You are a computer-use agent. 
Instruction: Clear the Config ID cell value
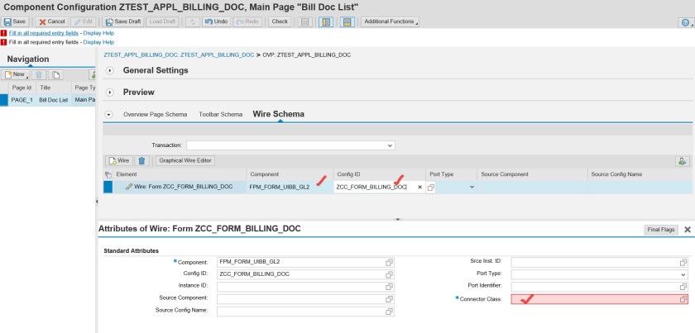[419, 188]
